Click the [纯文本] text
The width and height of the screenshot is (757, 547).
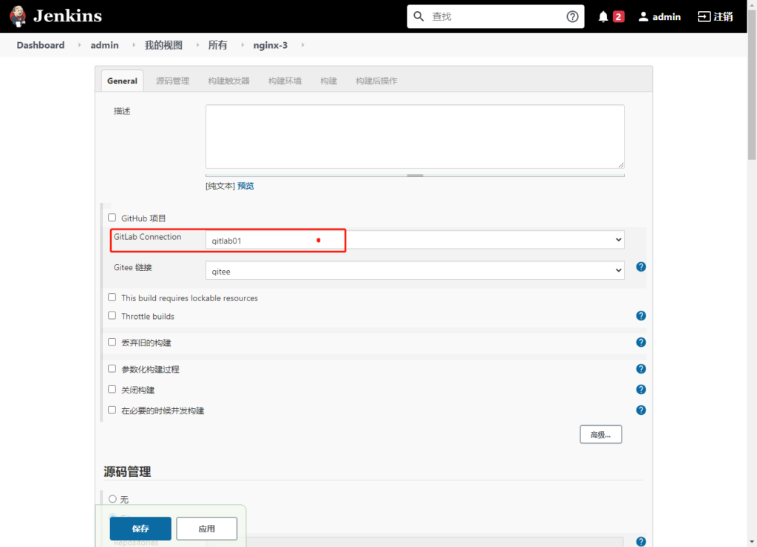tap(220, 186)
